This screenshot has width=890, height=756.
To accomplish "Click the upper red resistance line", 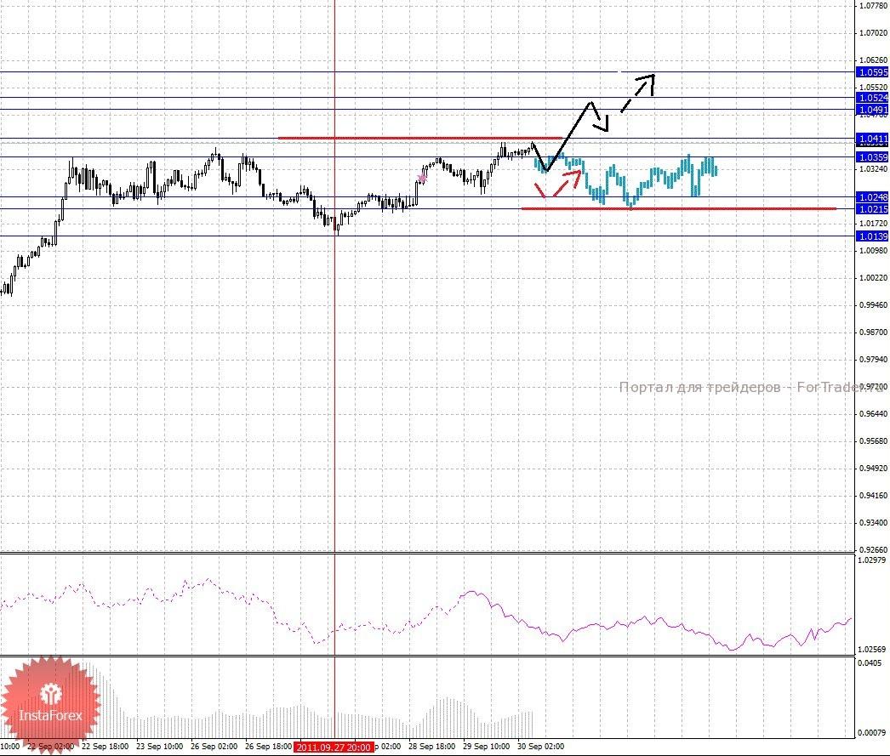I will coord(408,138).
